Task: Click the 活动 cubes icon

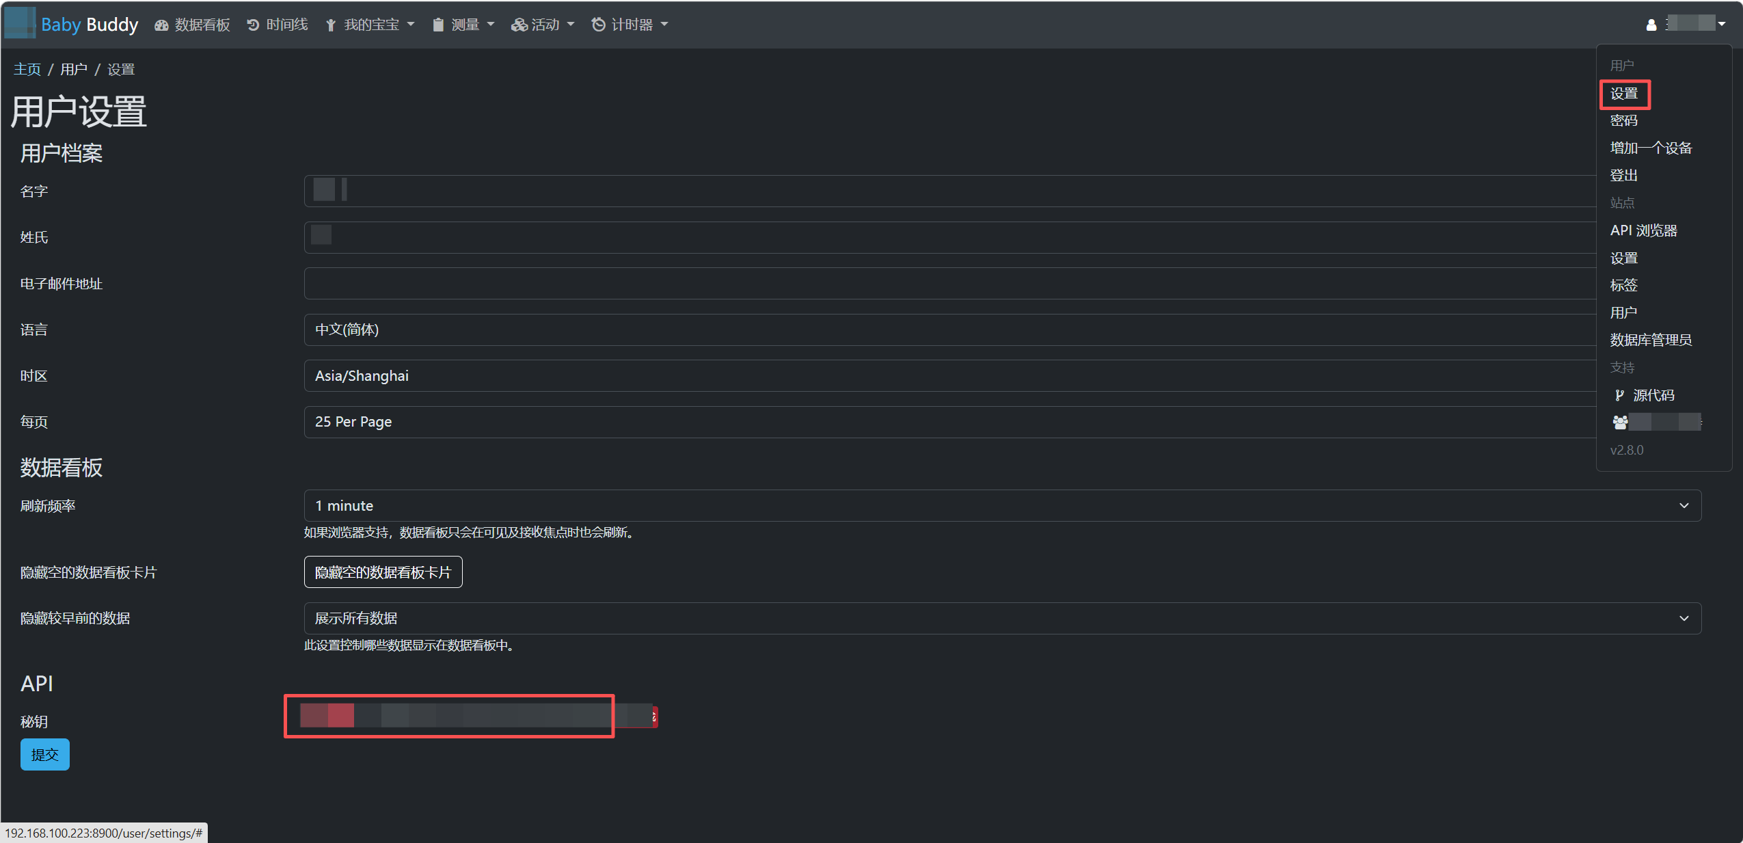Action: tap(519, 25)
